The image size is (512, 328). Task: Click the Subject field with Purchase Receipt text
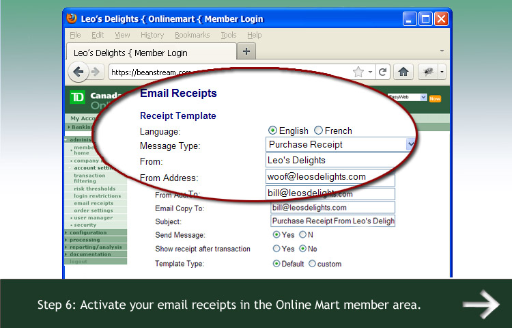332,221
